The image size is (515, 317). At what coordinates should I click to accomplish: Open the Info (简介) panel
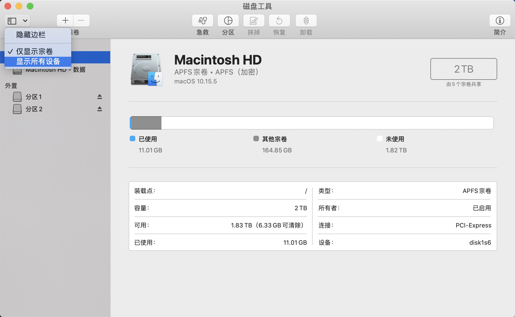click(x=500, y=21)
